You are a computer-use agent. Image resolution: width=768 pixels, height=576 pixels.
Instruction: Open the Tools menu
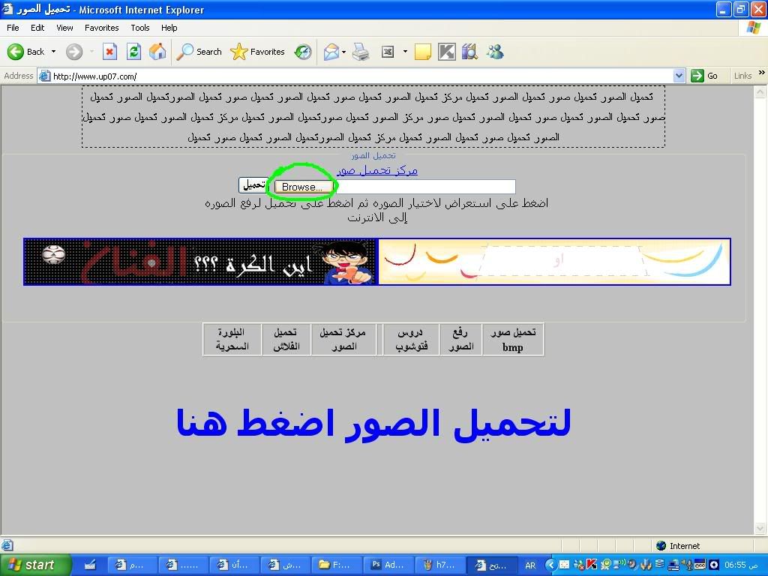point(139,28)
